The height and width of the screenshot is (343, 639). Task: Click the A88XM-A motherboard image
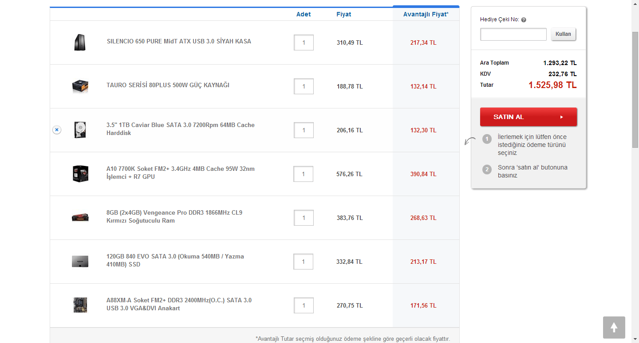[x=80, y=305]
